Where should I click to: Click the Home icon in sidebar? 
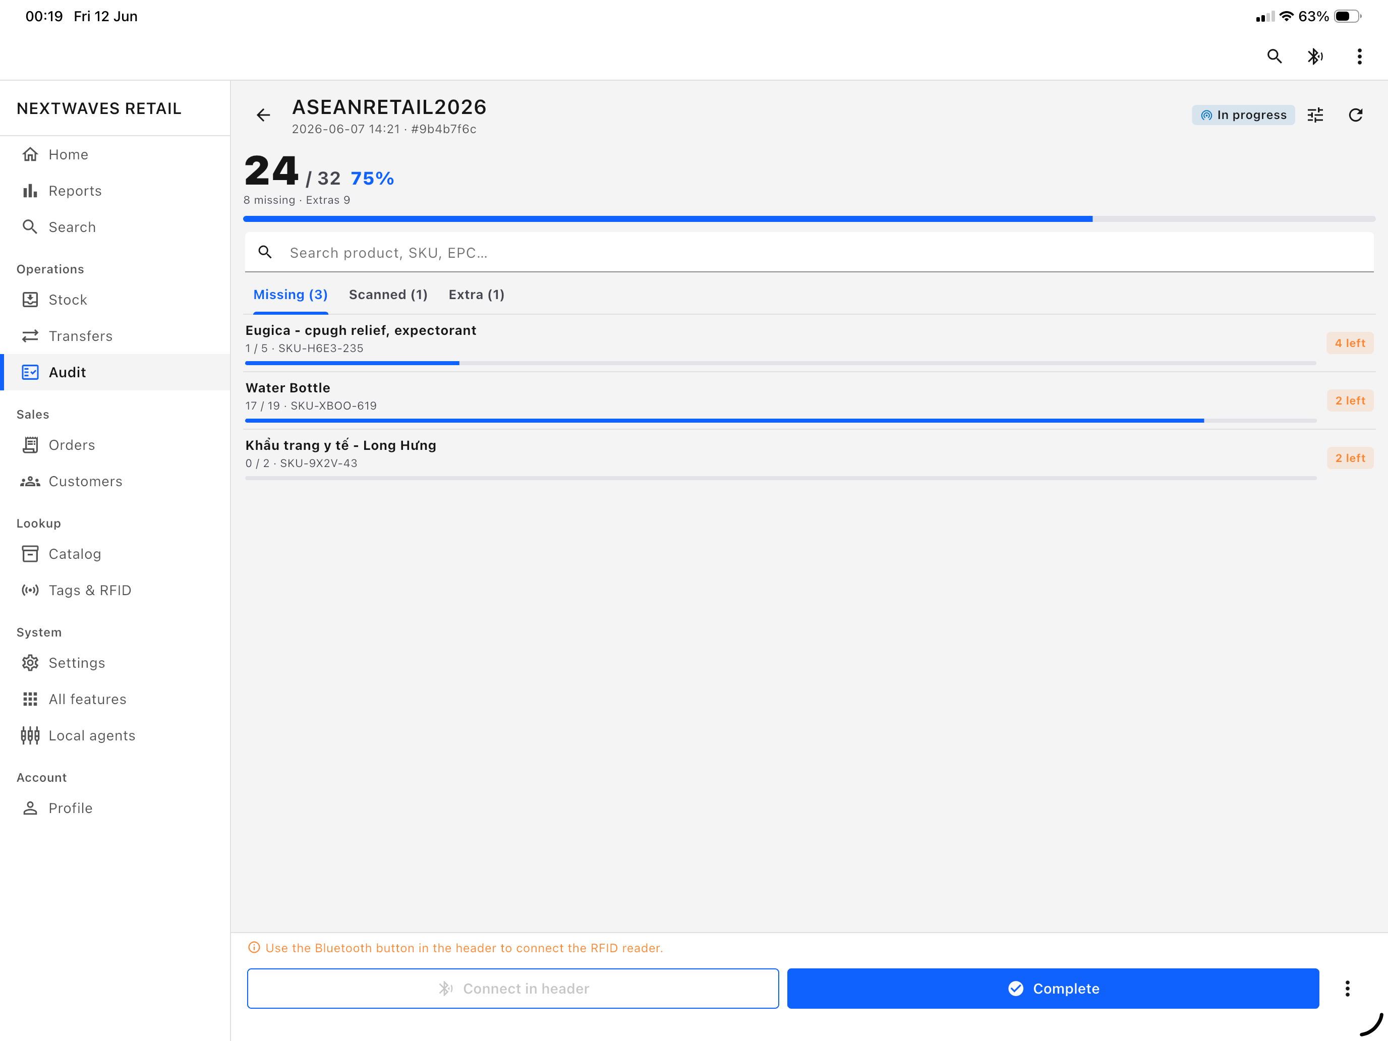coord(30,154)
